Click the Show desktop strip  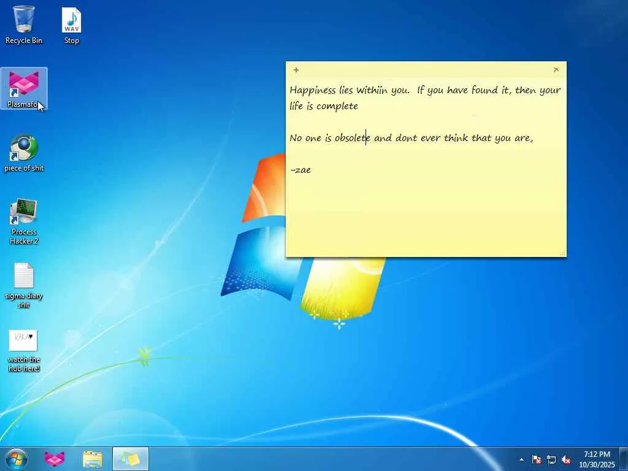(x=624, y=459)
